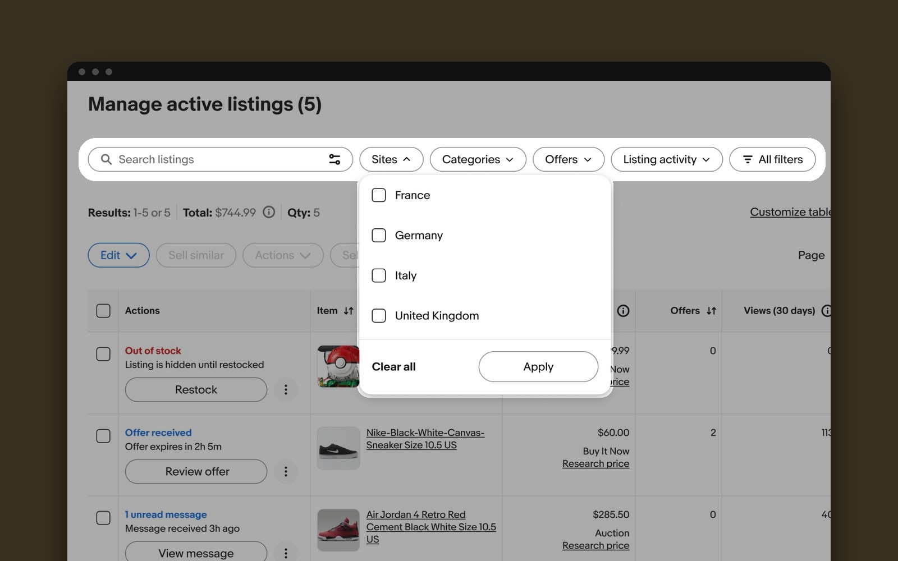Select all listings header checkbox

point(103,311)
